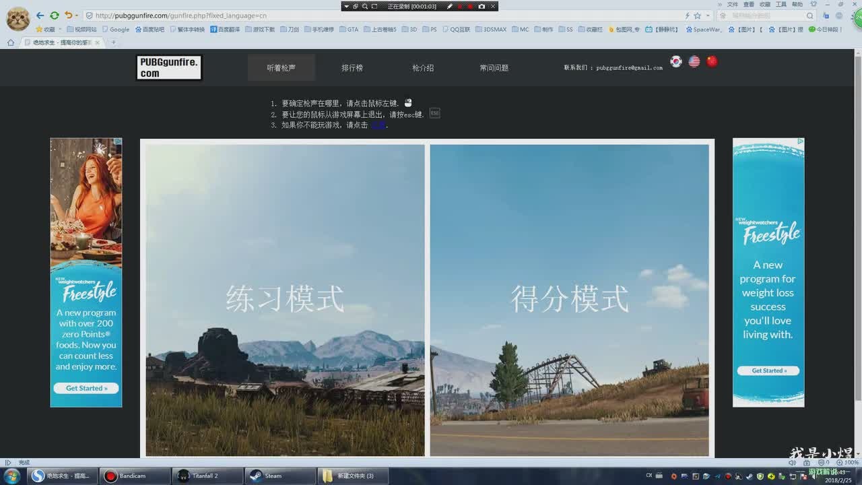This screenshot has width=862, height=485.
Task: Open the Google bookmark
Action: (115, 30)
